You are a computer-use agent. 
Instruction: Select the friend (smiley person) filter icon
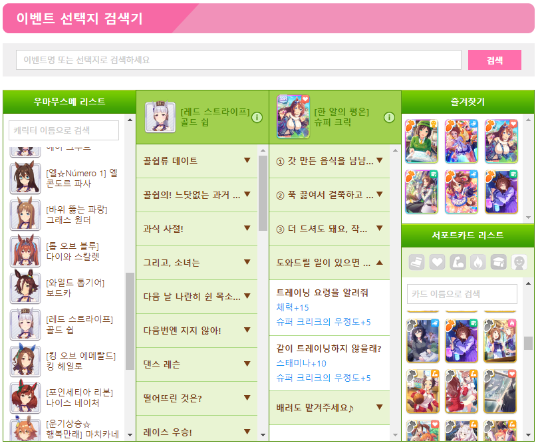point(519,263)
